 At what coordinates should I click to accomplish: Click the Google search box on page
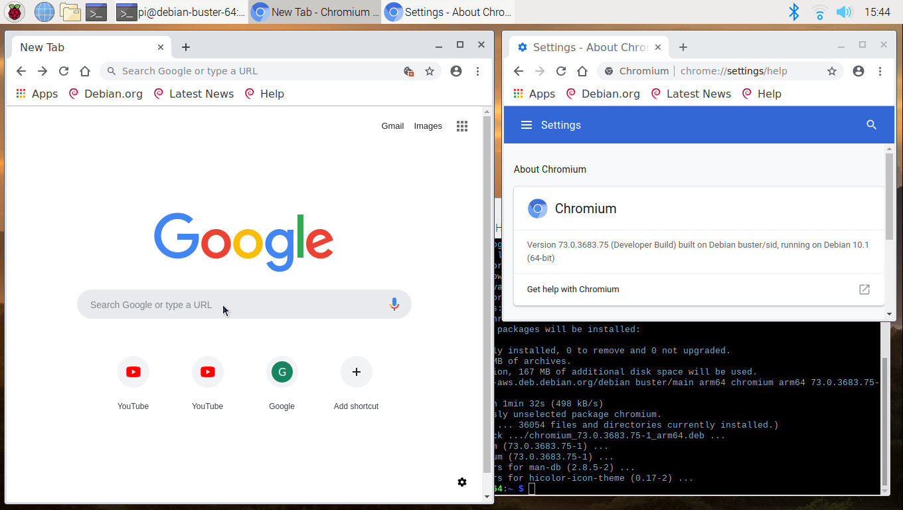[244, 304]
